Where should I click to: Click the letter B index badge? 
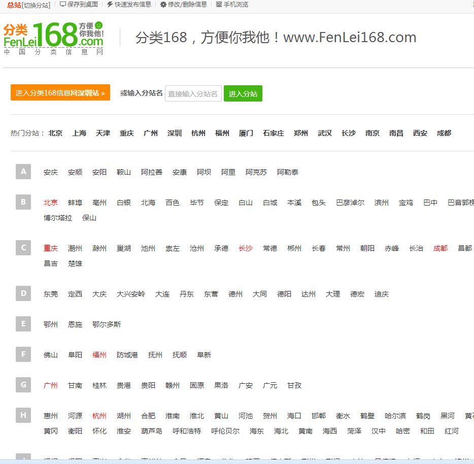(23, 202)
